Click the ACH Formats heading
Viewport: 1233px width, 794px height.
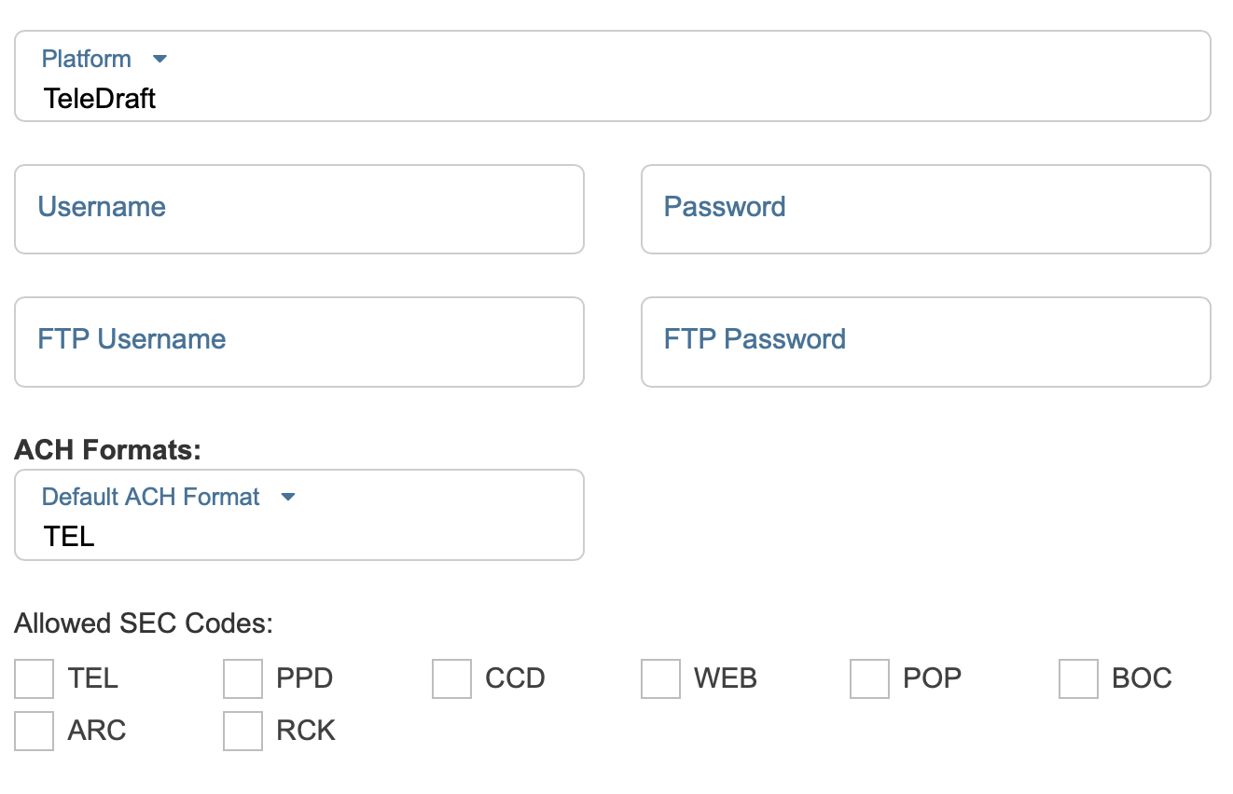pyautogui.click(x=108, y=450)
